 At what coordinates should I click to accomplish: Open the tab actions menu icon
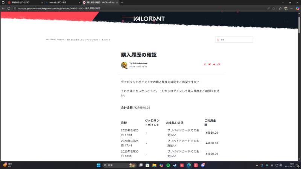[3, 3]
